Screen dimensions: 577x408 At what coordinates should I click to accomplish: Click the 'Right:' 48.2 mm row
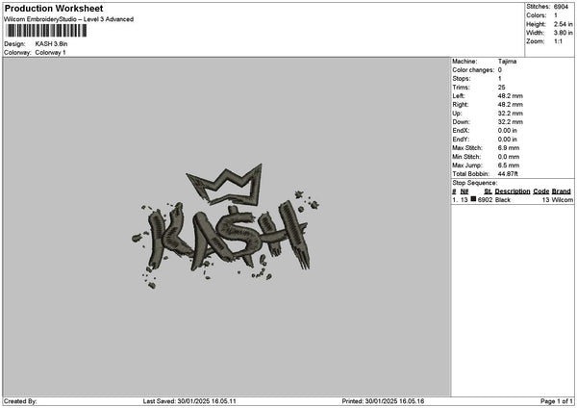tap(488, 105)
